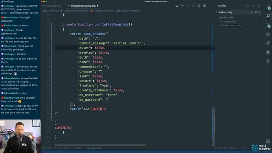Open the Explorer view in activity bar
This screenshot has height=153, width=272.
click(x=268, y=7)
